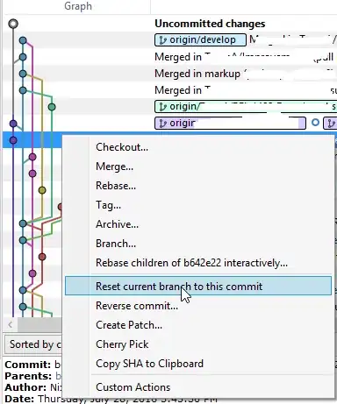Image resolution: width=337 pixels, height=404 pixels.
Task: Click branch icon in origin/develop label
Action: 162,40
